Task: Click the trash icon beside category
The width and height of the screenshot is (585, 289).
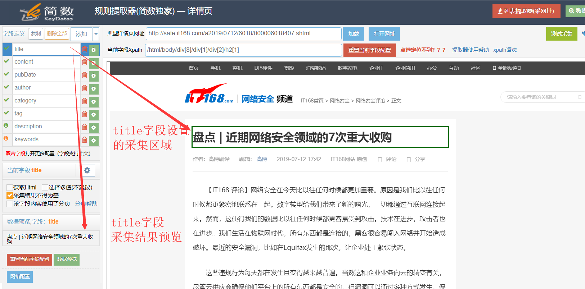Action: [85, 101]
